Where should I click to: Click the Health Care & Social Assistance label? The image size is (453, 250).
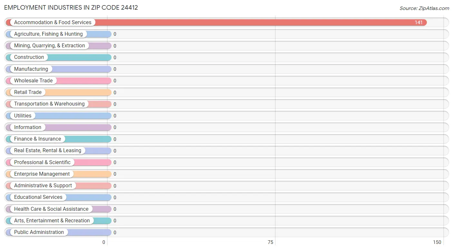(51, 209)
